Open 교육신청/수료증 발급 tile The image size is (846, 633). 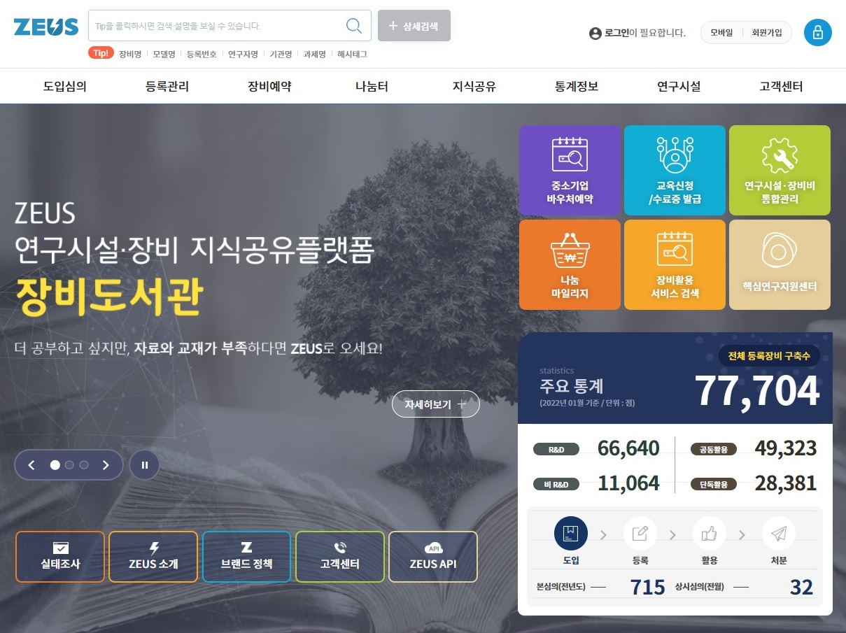tap(675, 170)
